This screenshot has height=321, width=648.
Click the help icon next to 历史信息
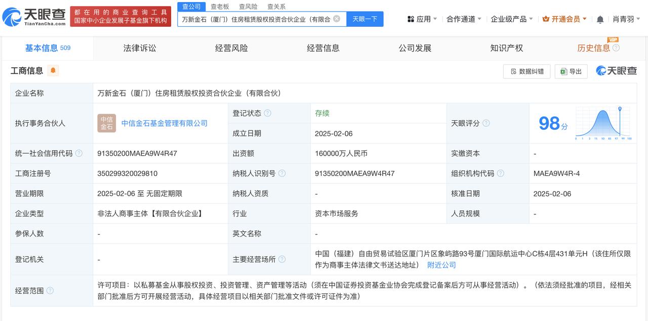point(616,48)
